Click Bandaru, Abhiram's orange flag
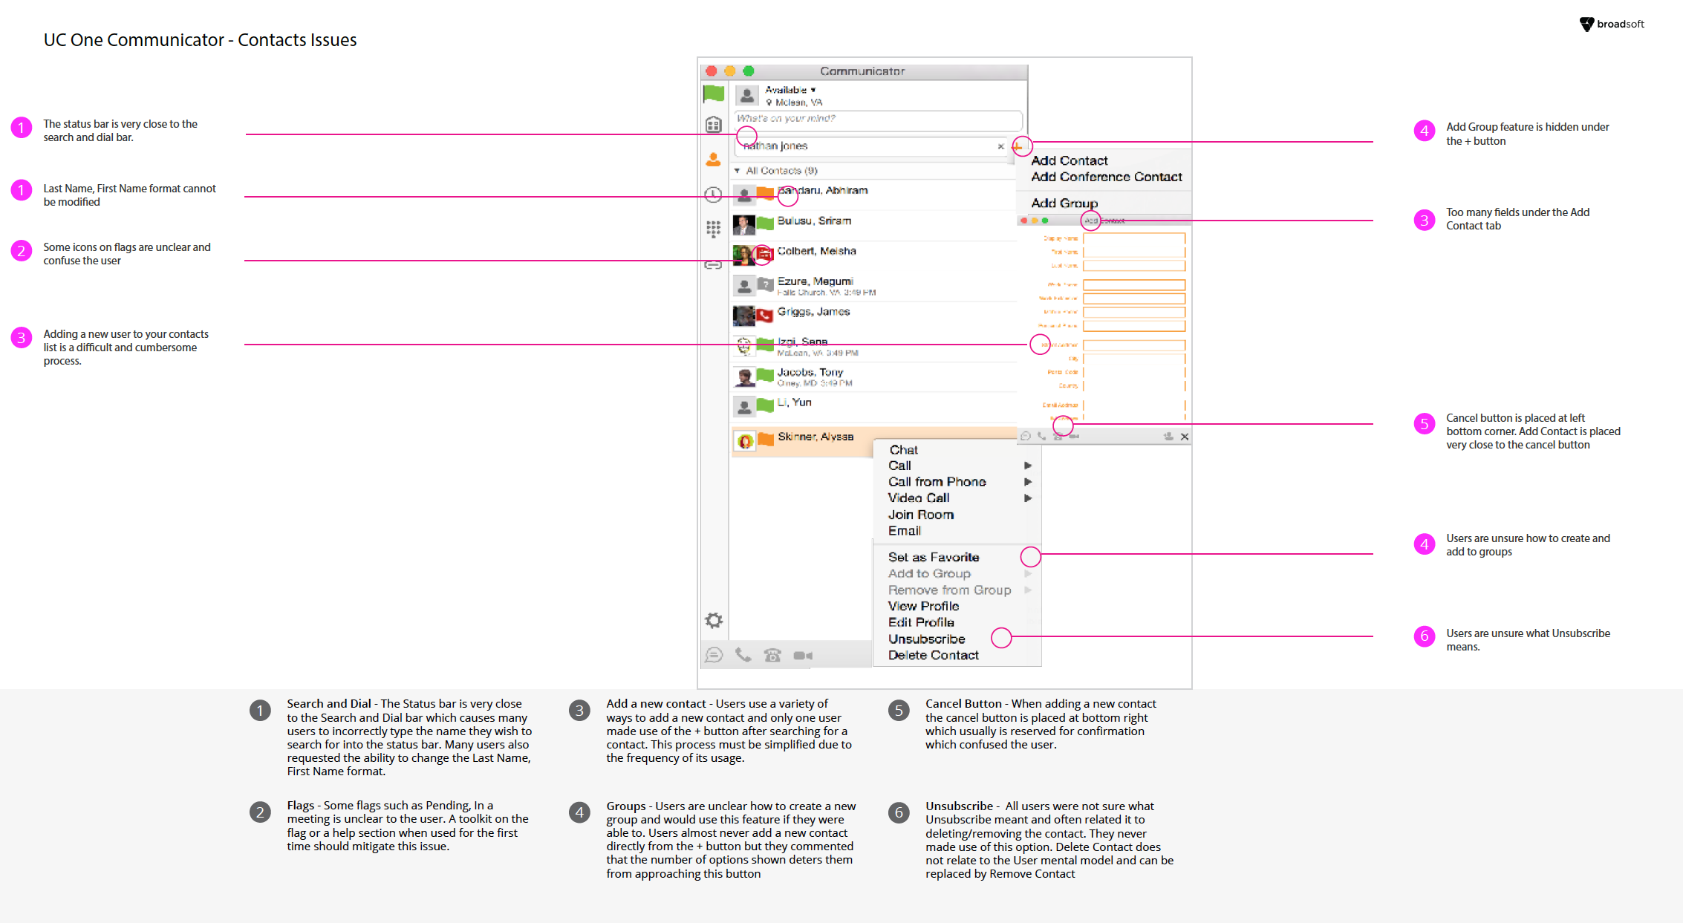1683x923 pixels. (764, 194)
